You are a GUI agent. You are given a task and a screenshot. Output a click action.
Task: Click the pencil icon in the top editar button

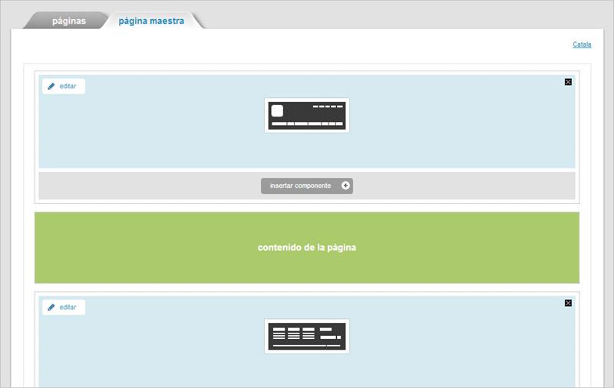point(51,87)
